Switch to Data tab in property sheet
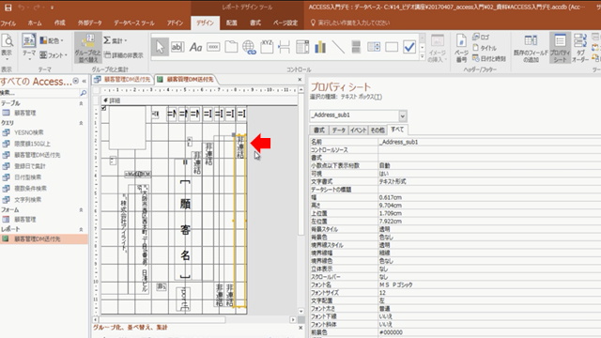 tap(338, 130)
